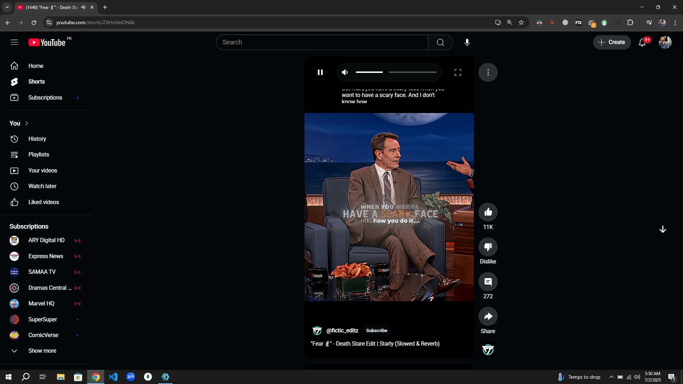Open the 272 comments panel
Viewport: 683px width, 384px height.
click(488, 282)
